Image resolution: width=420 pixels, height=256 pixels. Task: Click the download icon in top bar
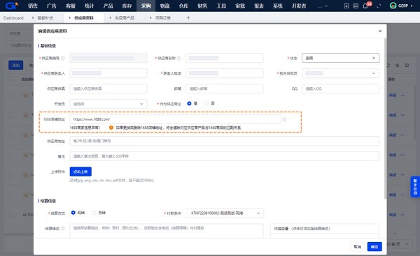(346, 6)
